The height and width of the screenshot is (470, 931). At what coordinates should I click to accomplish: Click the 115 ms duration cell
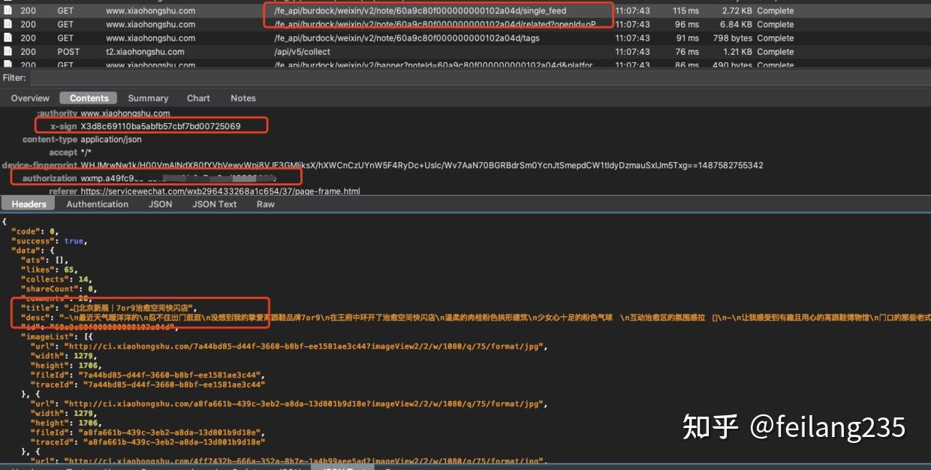tap(685, 11)
